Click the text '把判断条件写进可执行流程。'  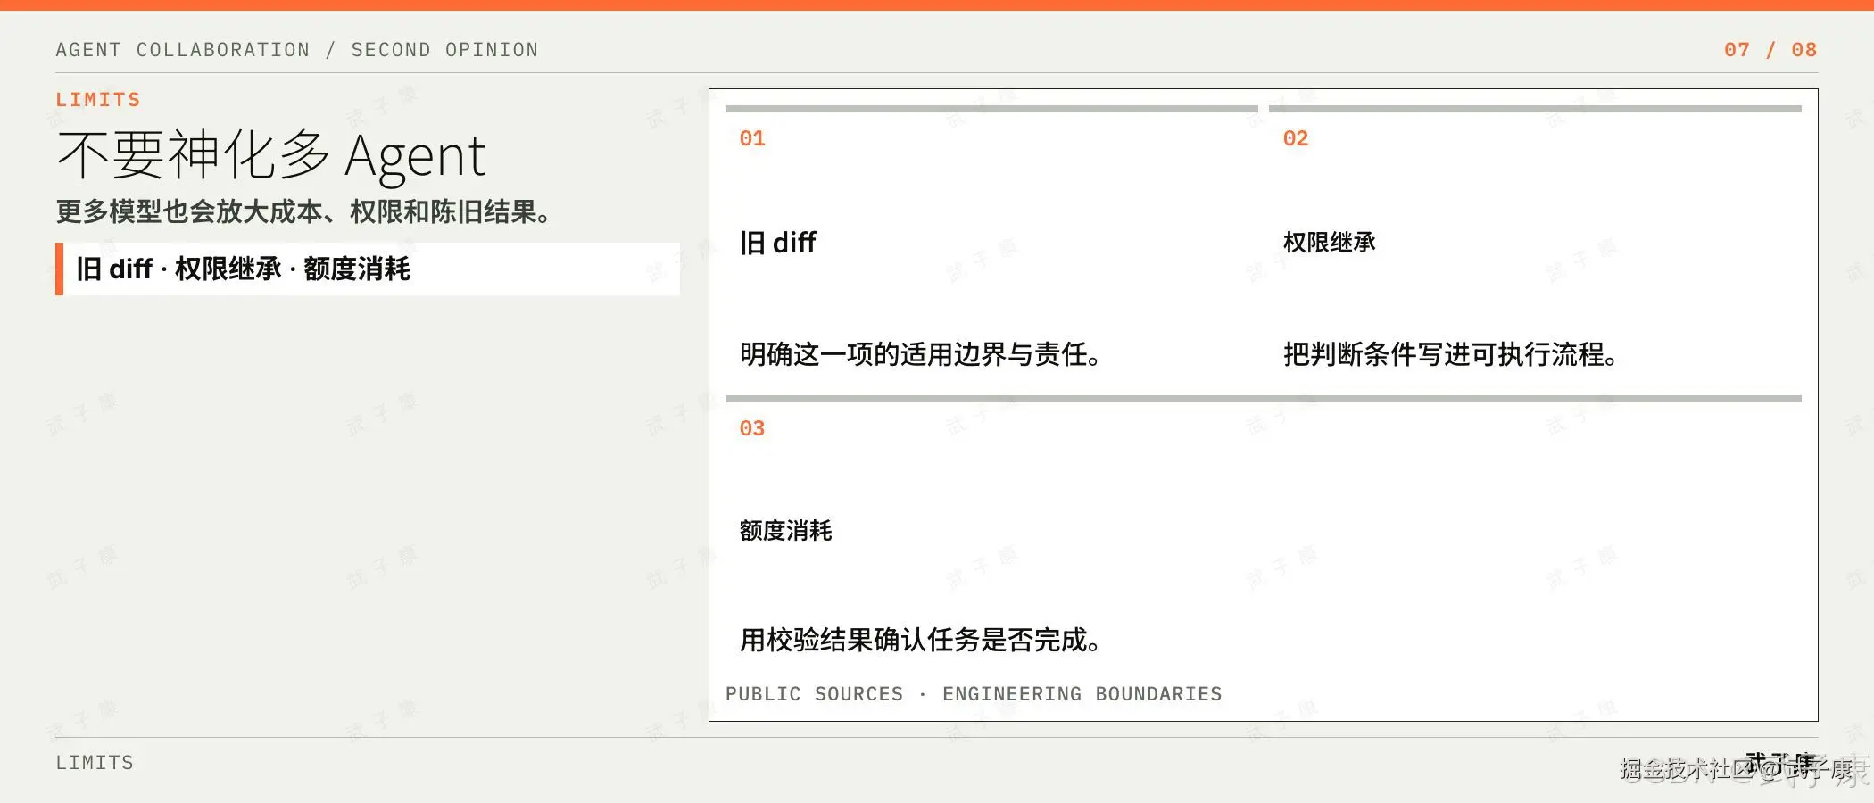coord(1451,354)
